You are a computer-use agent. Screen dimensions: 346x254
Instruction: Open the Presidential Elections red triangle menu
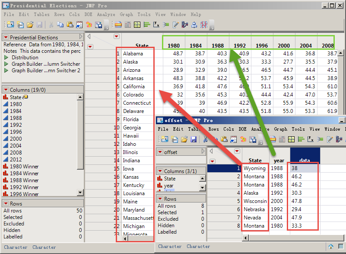click(6, 38)
